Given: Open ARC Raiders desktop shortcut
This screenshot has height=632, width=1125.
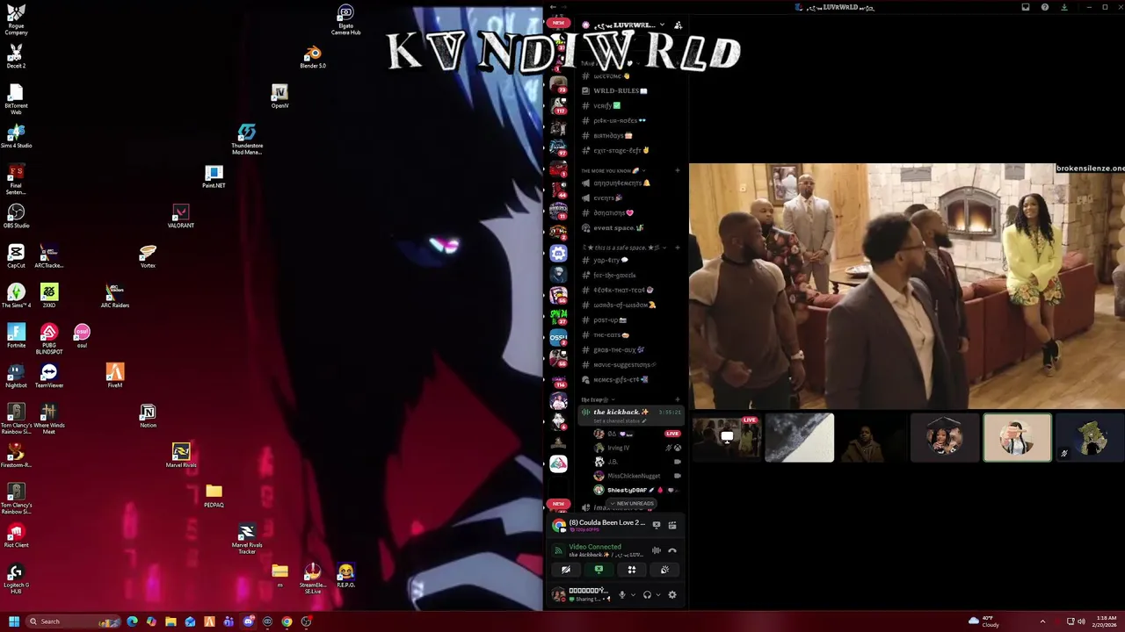Looking at the screenshot, I should 115,296.
